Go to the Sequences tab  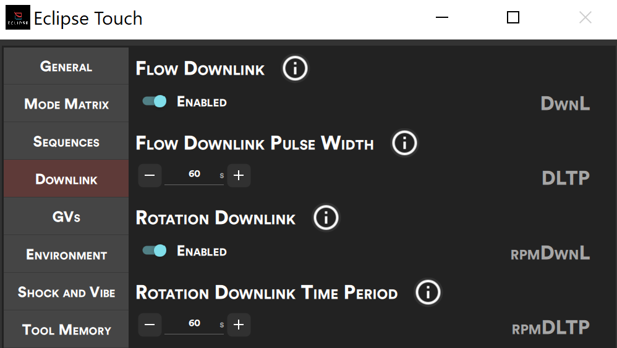point(66,142)
